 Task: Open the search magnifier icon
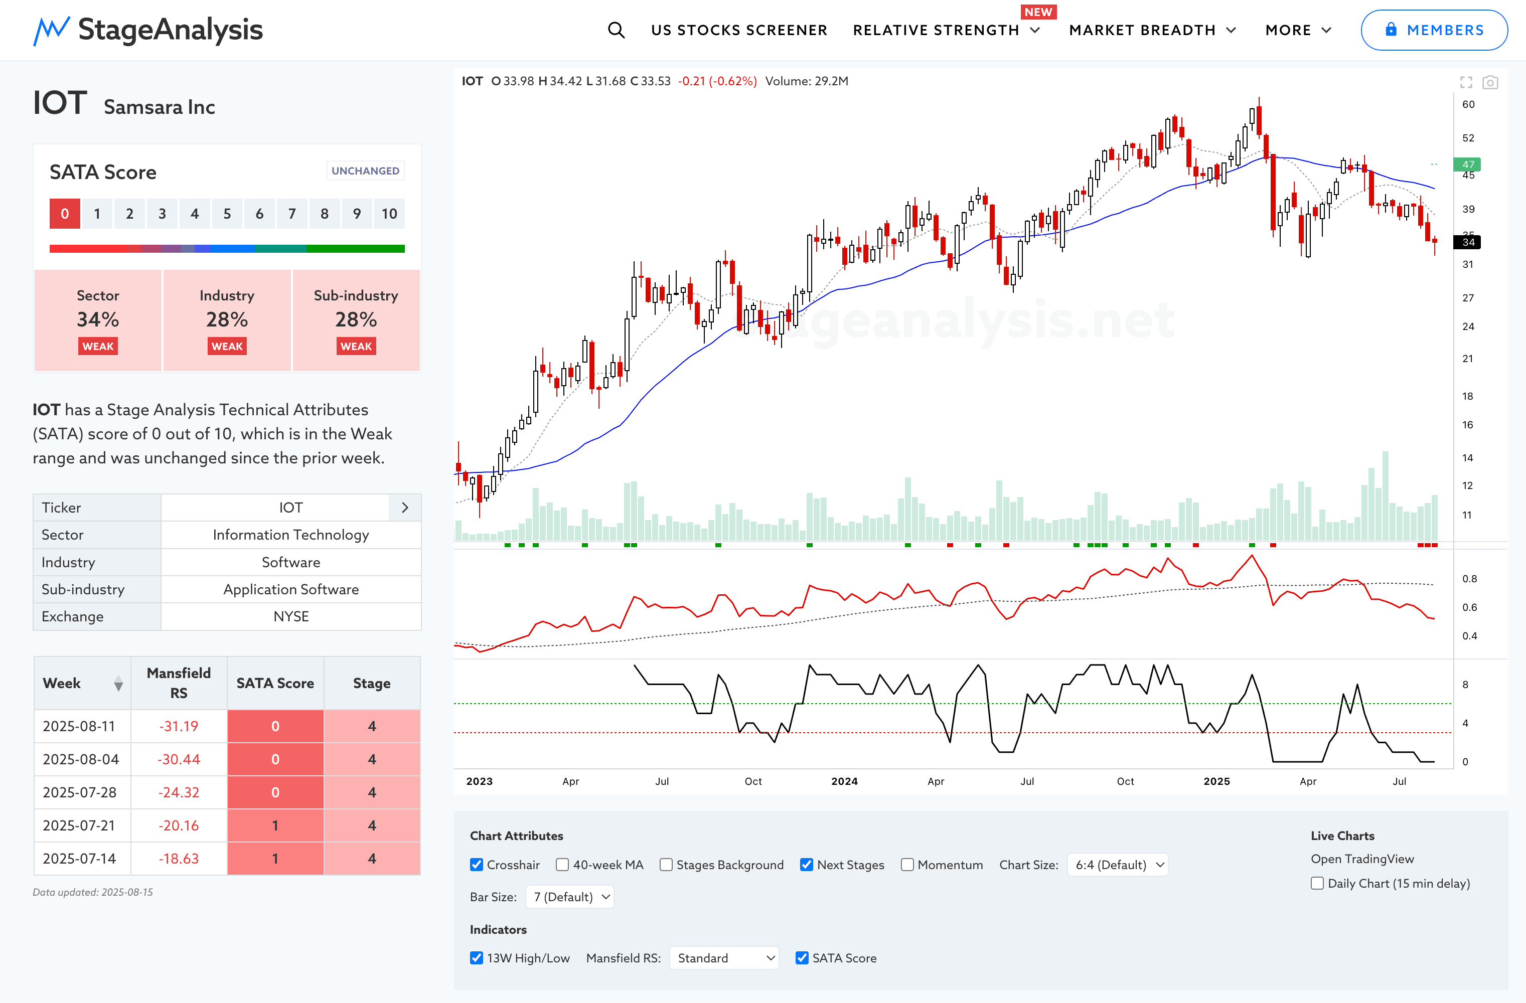[x=616, y=30]
